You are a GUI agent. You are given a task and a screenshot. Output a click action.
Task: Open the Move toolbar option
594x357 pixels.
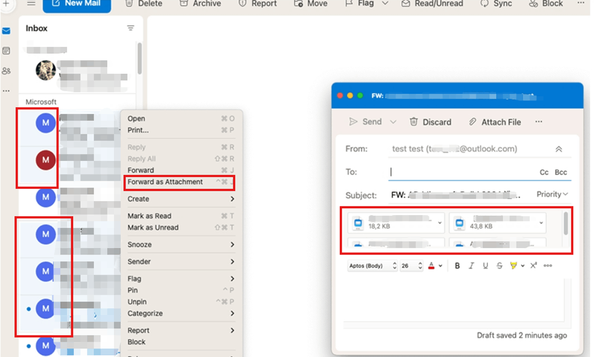tap(310, 4)
